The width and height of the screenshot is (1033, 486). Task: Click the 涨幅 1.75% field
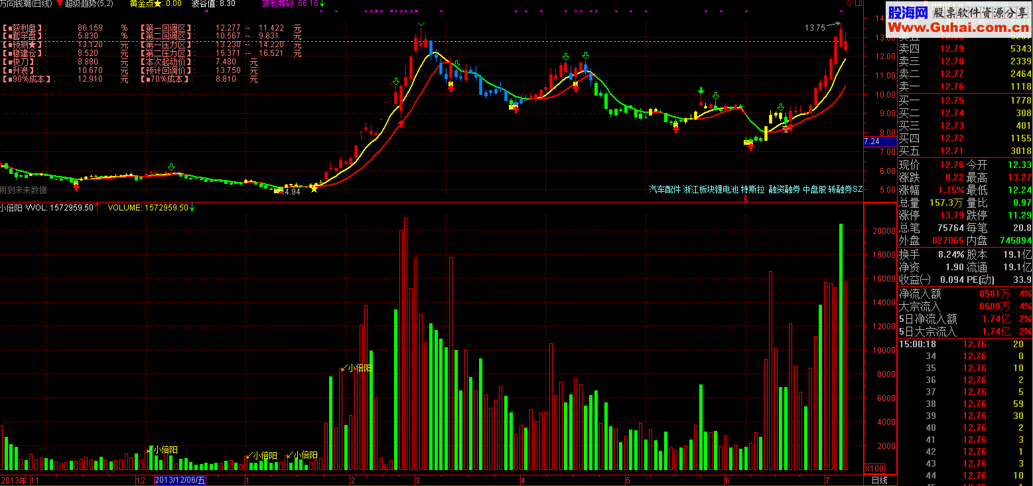tap(931, 190)
